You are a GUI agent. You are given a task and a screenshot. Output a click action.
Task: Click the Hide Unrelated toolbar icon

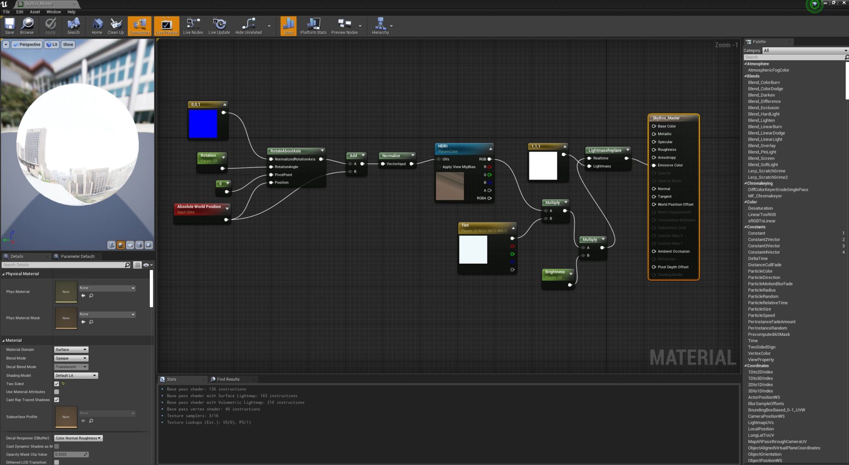[x=248, y=26]
